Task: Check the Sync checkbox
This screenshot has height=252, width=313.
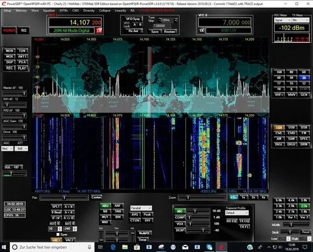Action: point(58,235)
